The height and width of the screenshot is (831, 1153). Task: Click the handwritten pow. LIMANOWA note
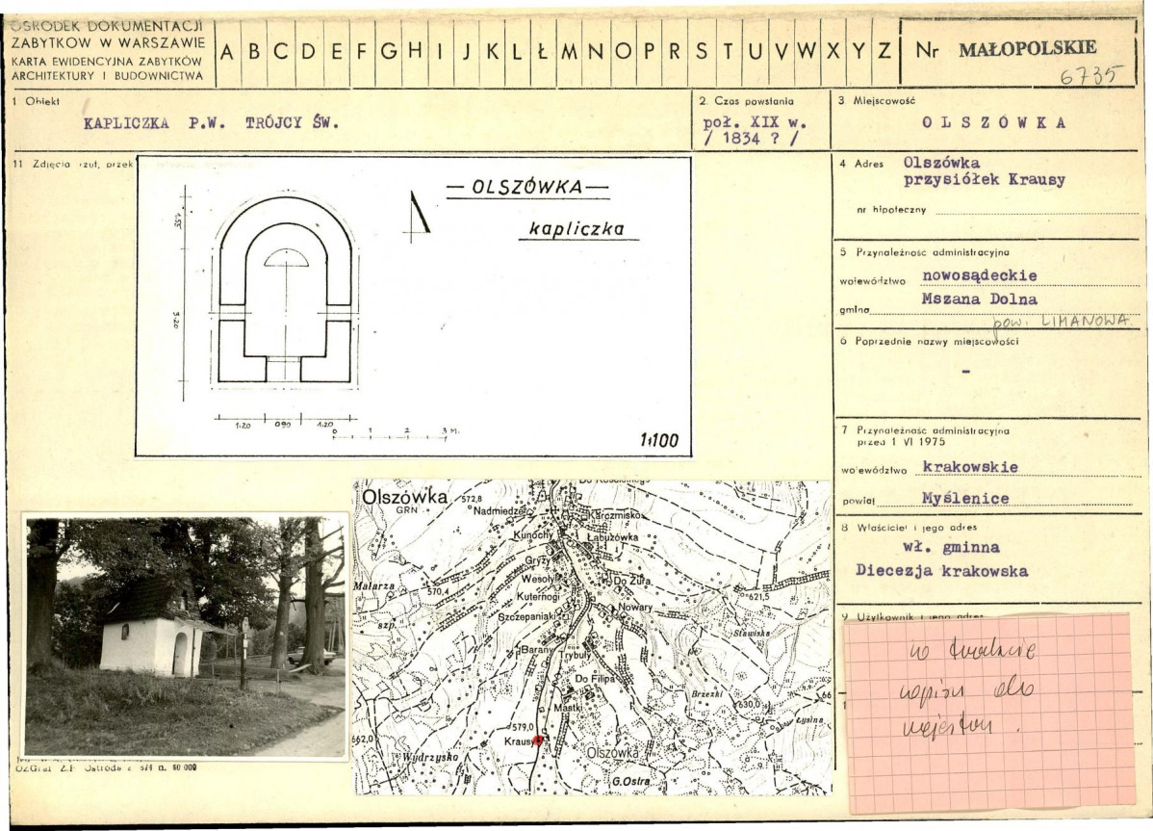(1060, 322)
